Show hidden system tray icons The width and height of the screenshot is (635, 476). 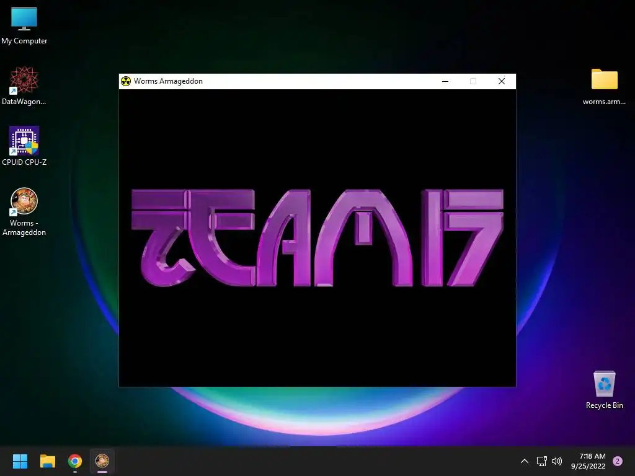[x=525, y=461]
